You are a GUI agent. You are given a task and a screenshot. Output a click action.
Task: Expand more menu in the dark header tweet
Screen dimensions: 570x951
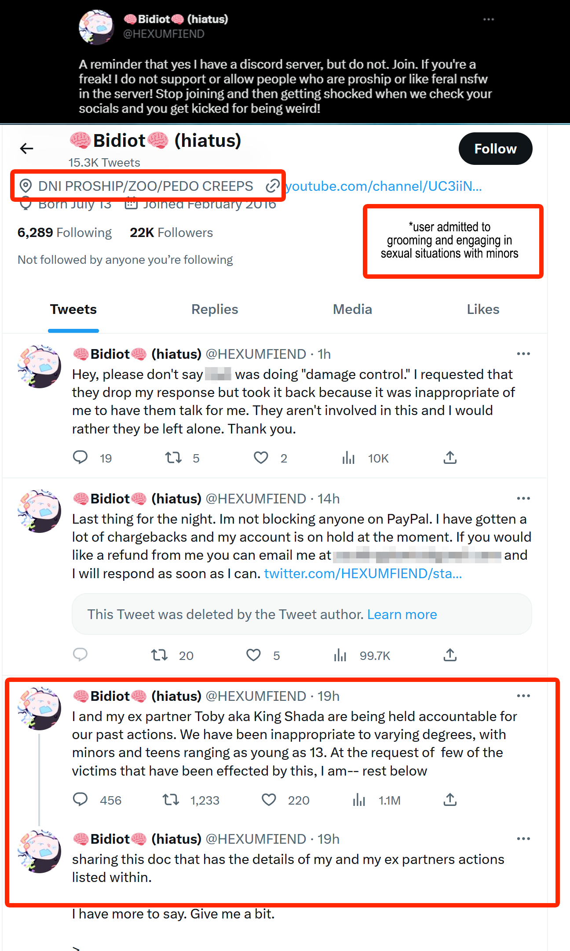pos(489,19)
